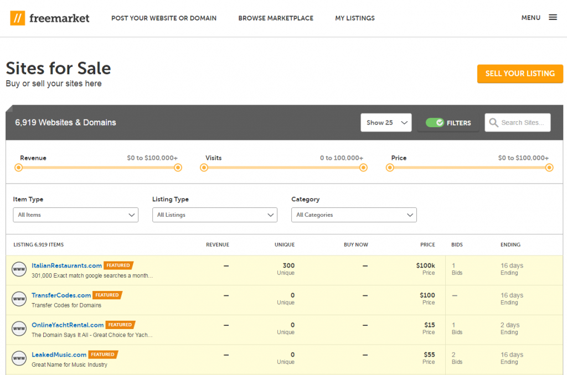Open the TransferCodes.com listing

click(x=61, y=295)
